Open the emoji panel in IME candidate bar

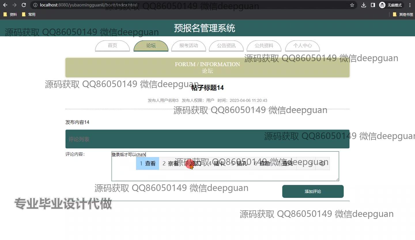pyautogui.click(x=322, y=164)
